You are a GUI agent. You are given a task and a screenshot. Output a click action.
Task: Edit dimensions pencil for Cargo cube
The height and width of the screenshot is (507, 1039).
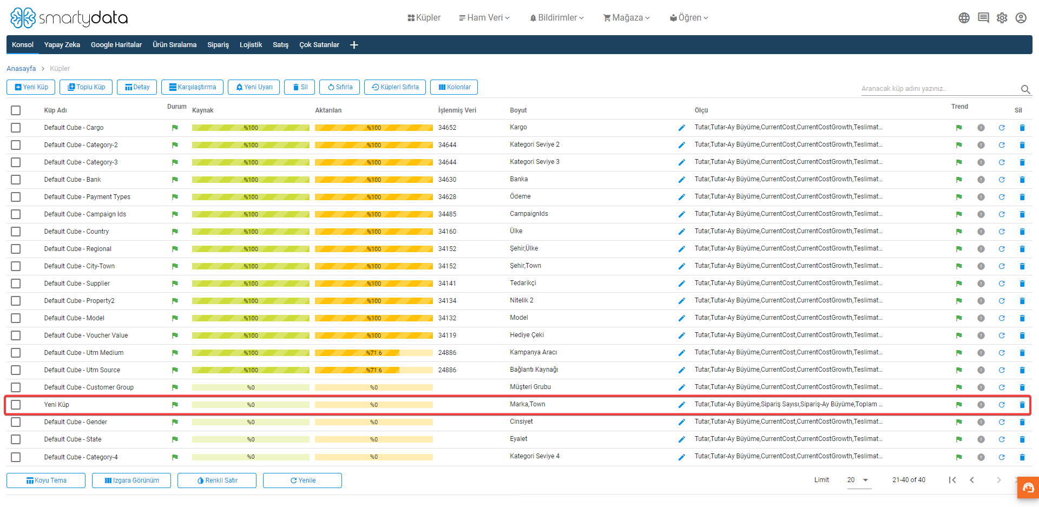(681, 128)
